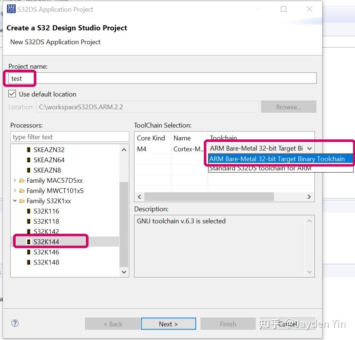Click the Next > button

[x=168, y=324]
